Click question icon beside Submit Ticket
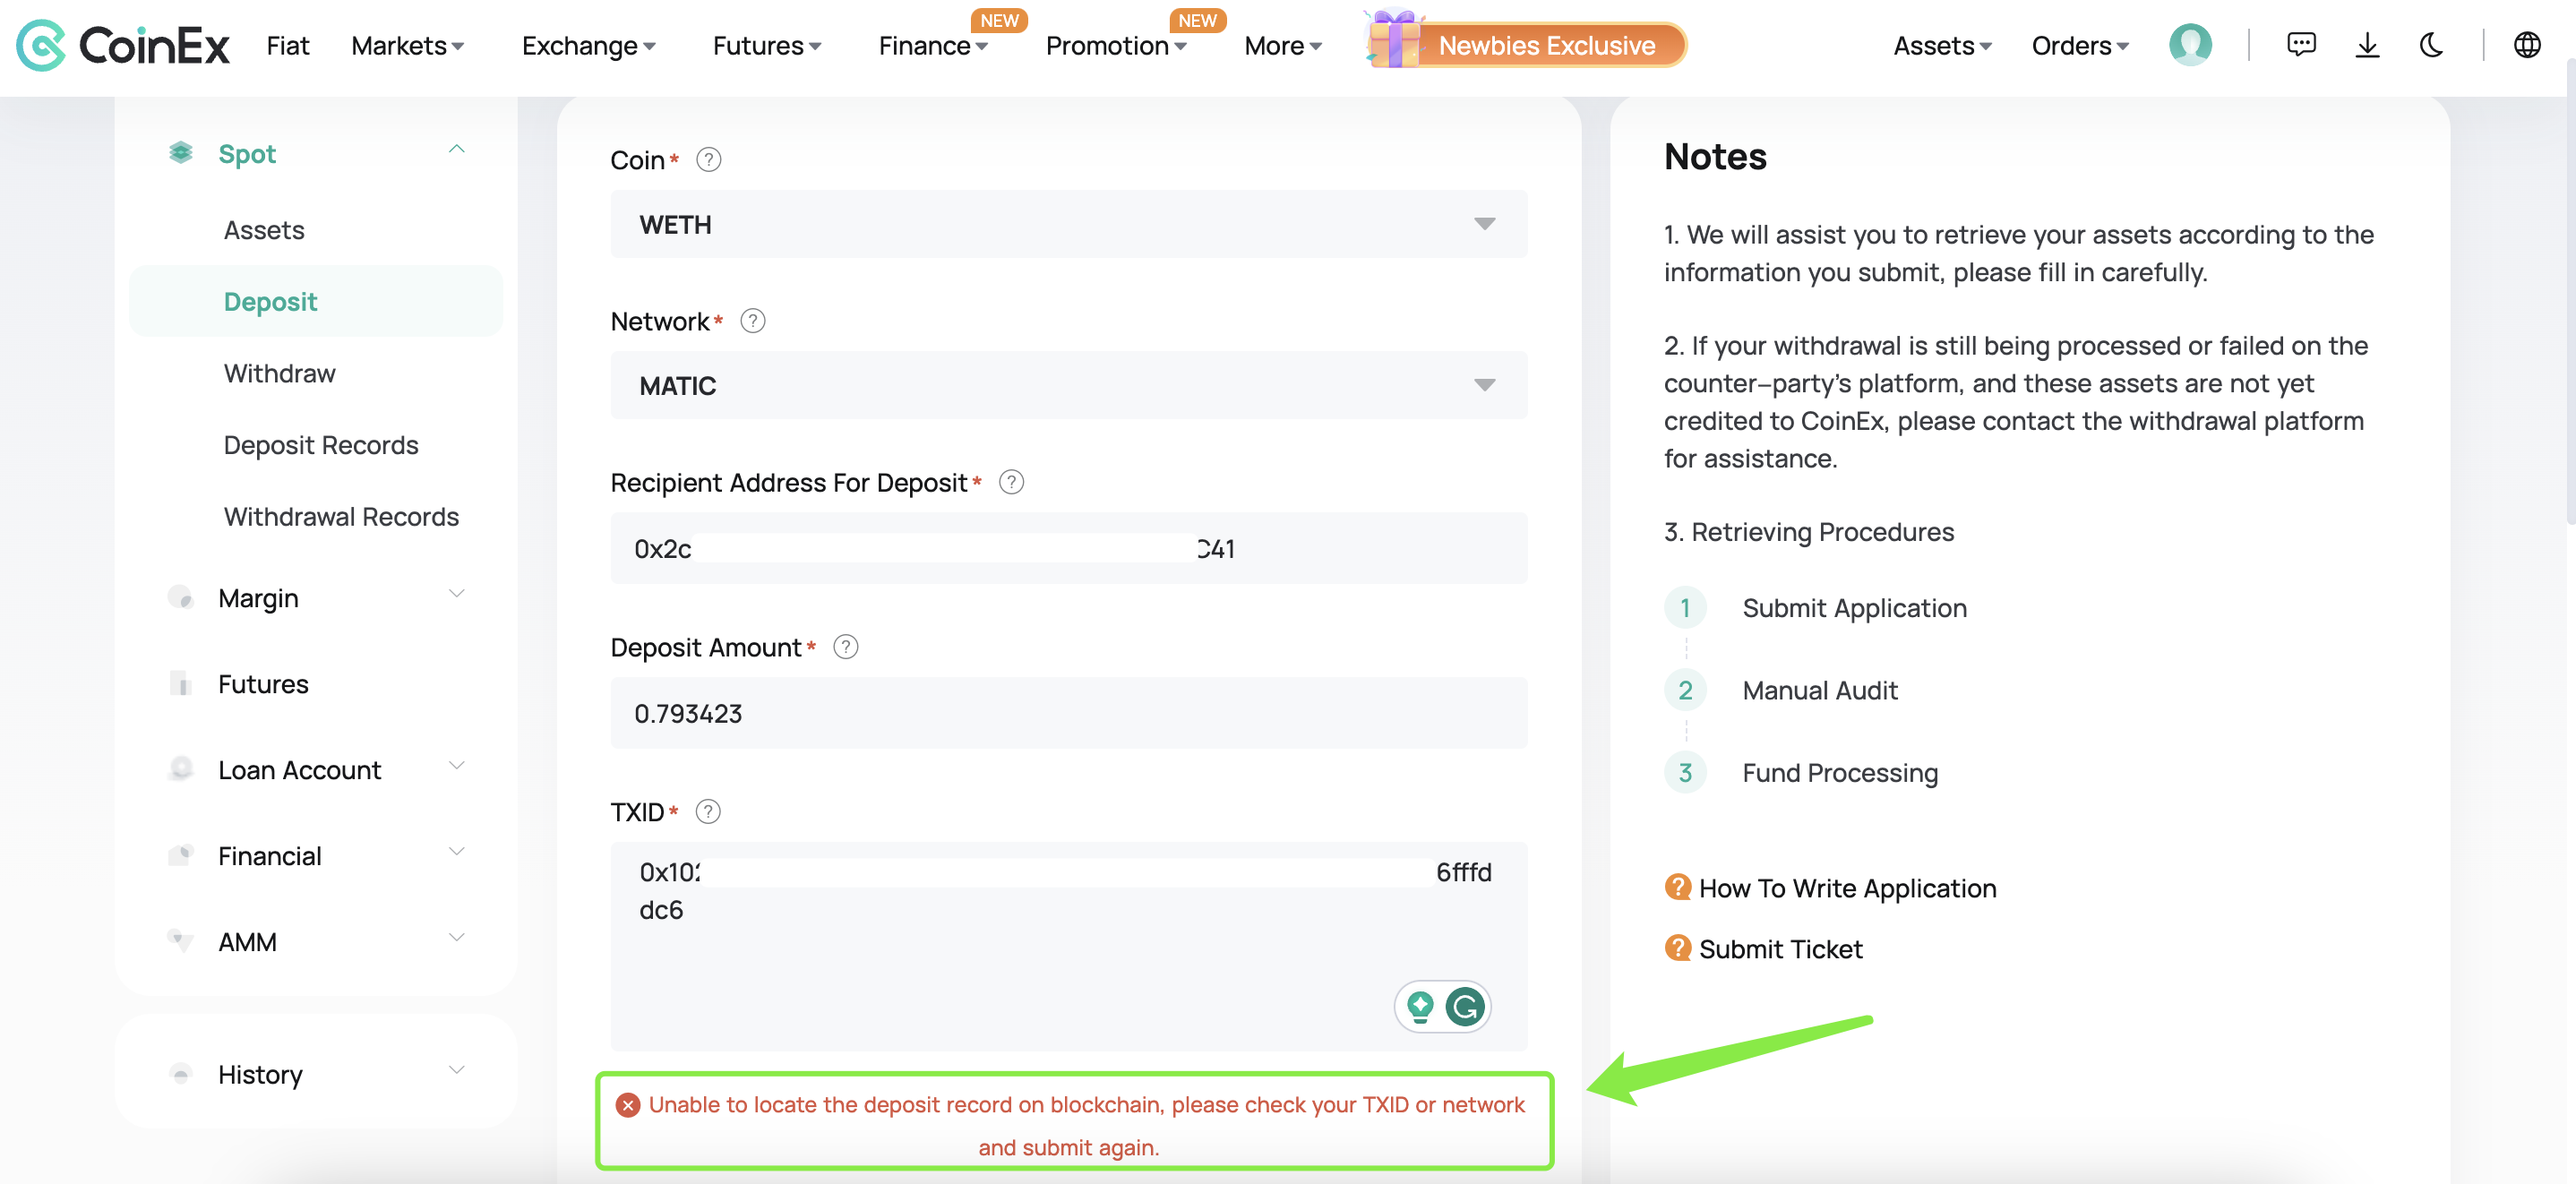The width and height of the screenshot is (2576, 1184). 1677,947
